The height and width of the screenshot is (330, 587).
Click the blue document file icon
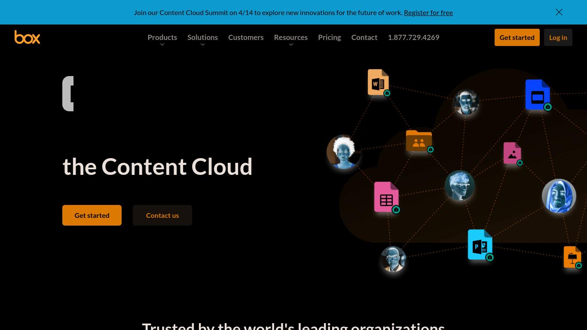538,95
